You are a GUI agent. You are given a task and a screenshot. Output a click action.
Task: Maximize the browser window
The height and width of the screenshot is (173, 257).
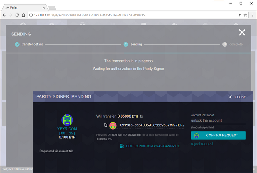pos(241,4)
